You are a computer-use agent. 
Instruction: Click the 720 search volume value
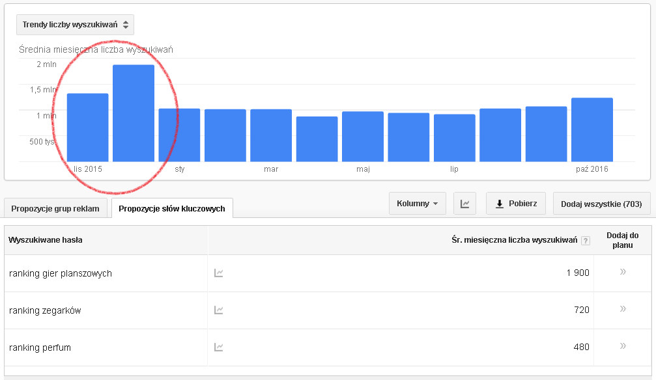582,310
